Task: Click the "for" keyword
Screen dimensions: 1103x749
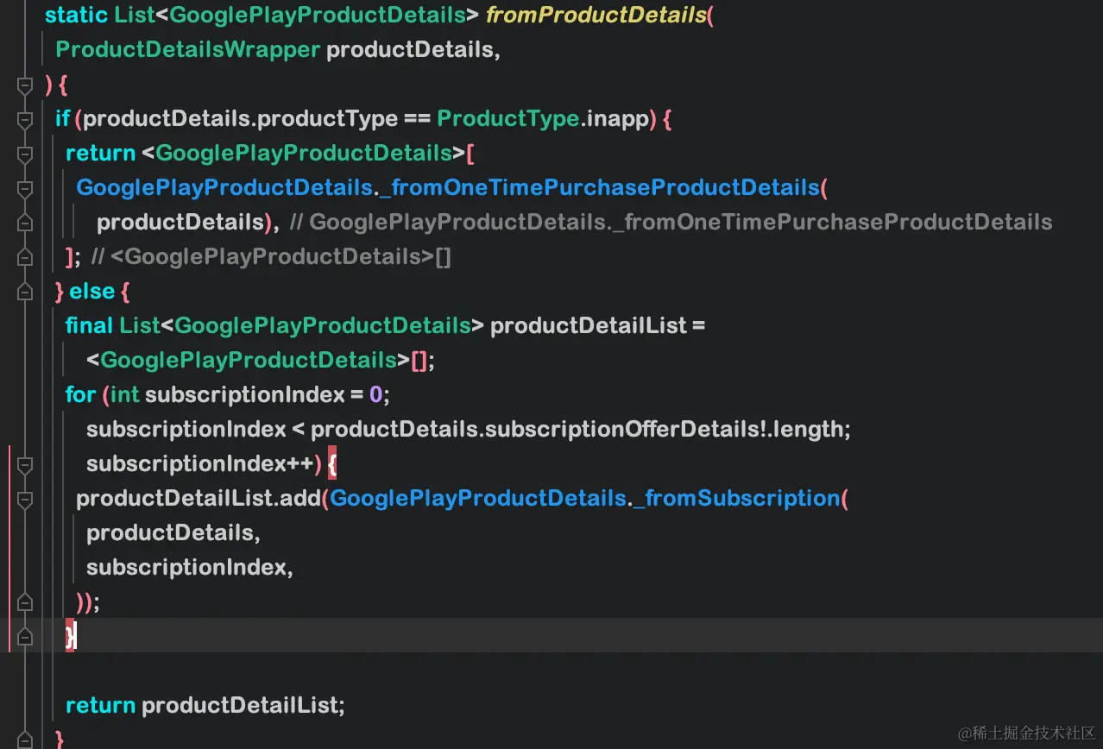Action: (x=80, y=394)
